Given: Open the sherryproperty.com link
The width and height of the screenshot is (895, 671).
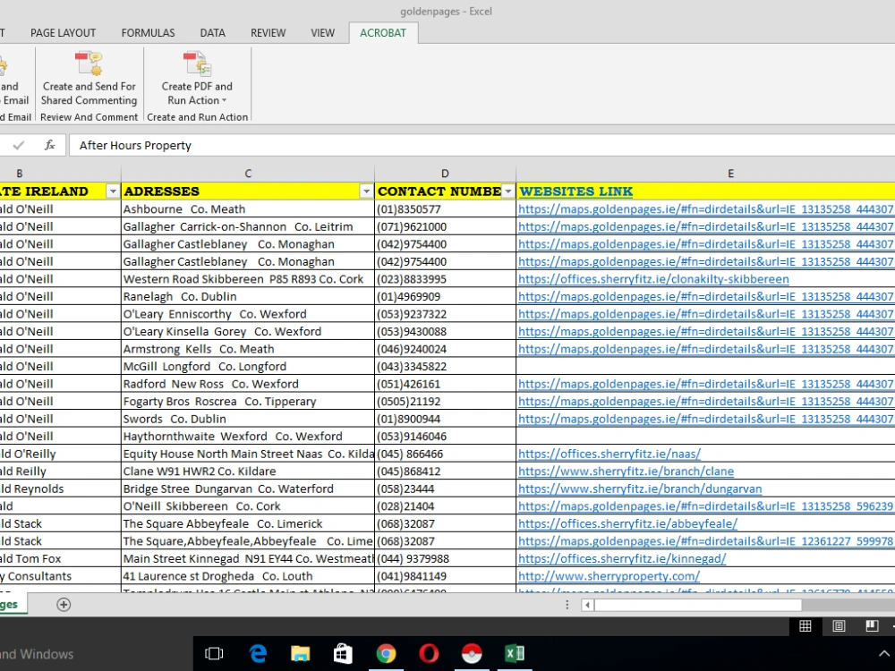Looking at the screenshot, I should click(609, 576).
